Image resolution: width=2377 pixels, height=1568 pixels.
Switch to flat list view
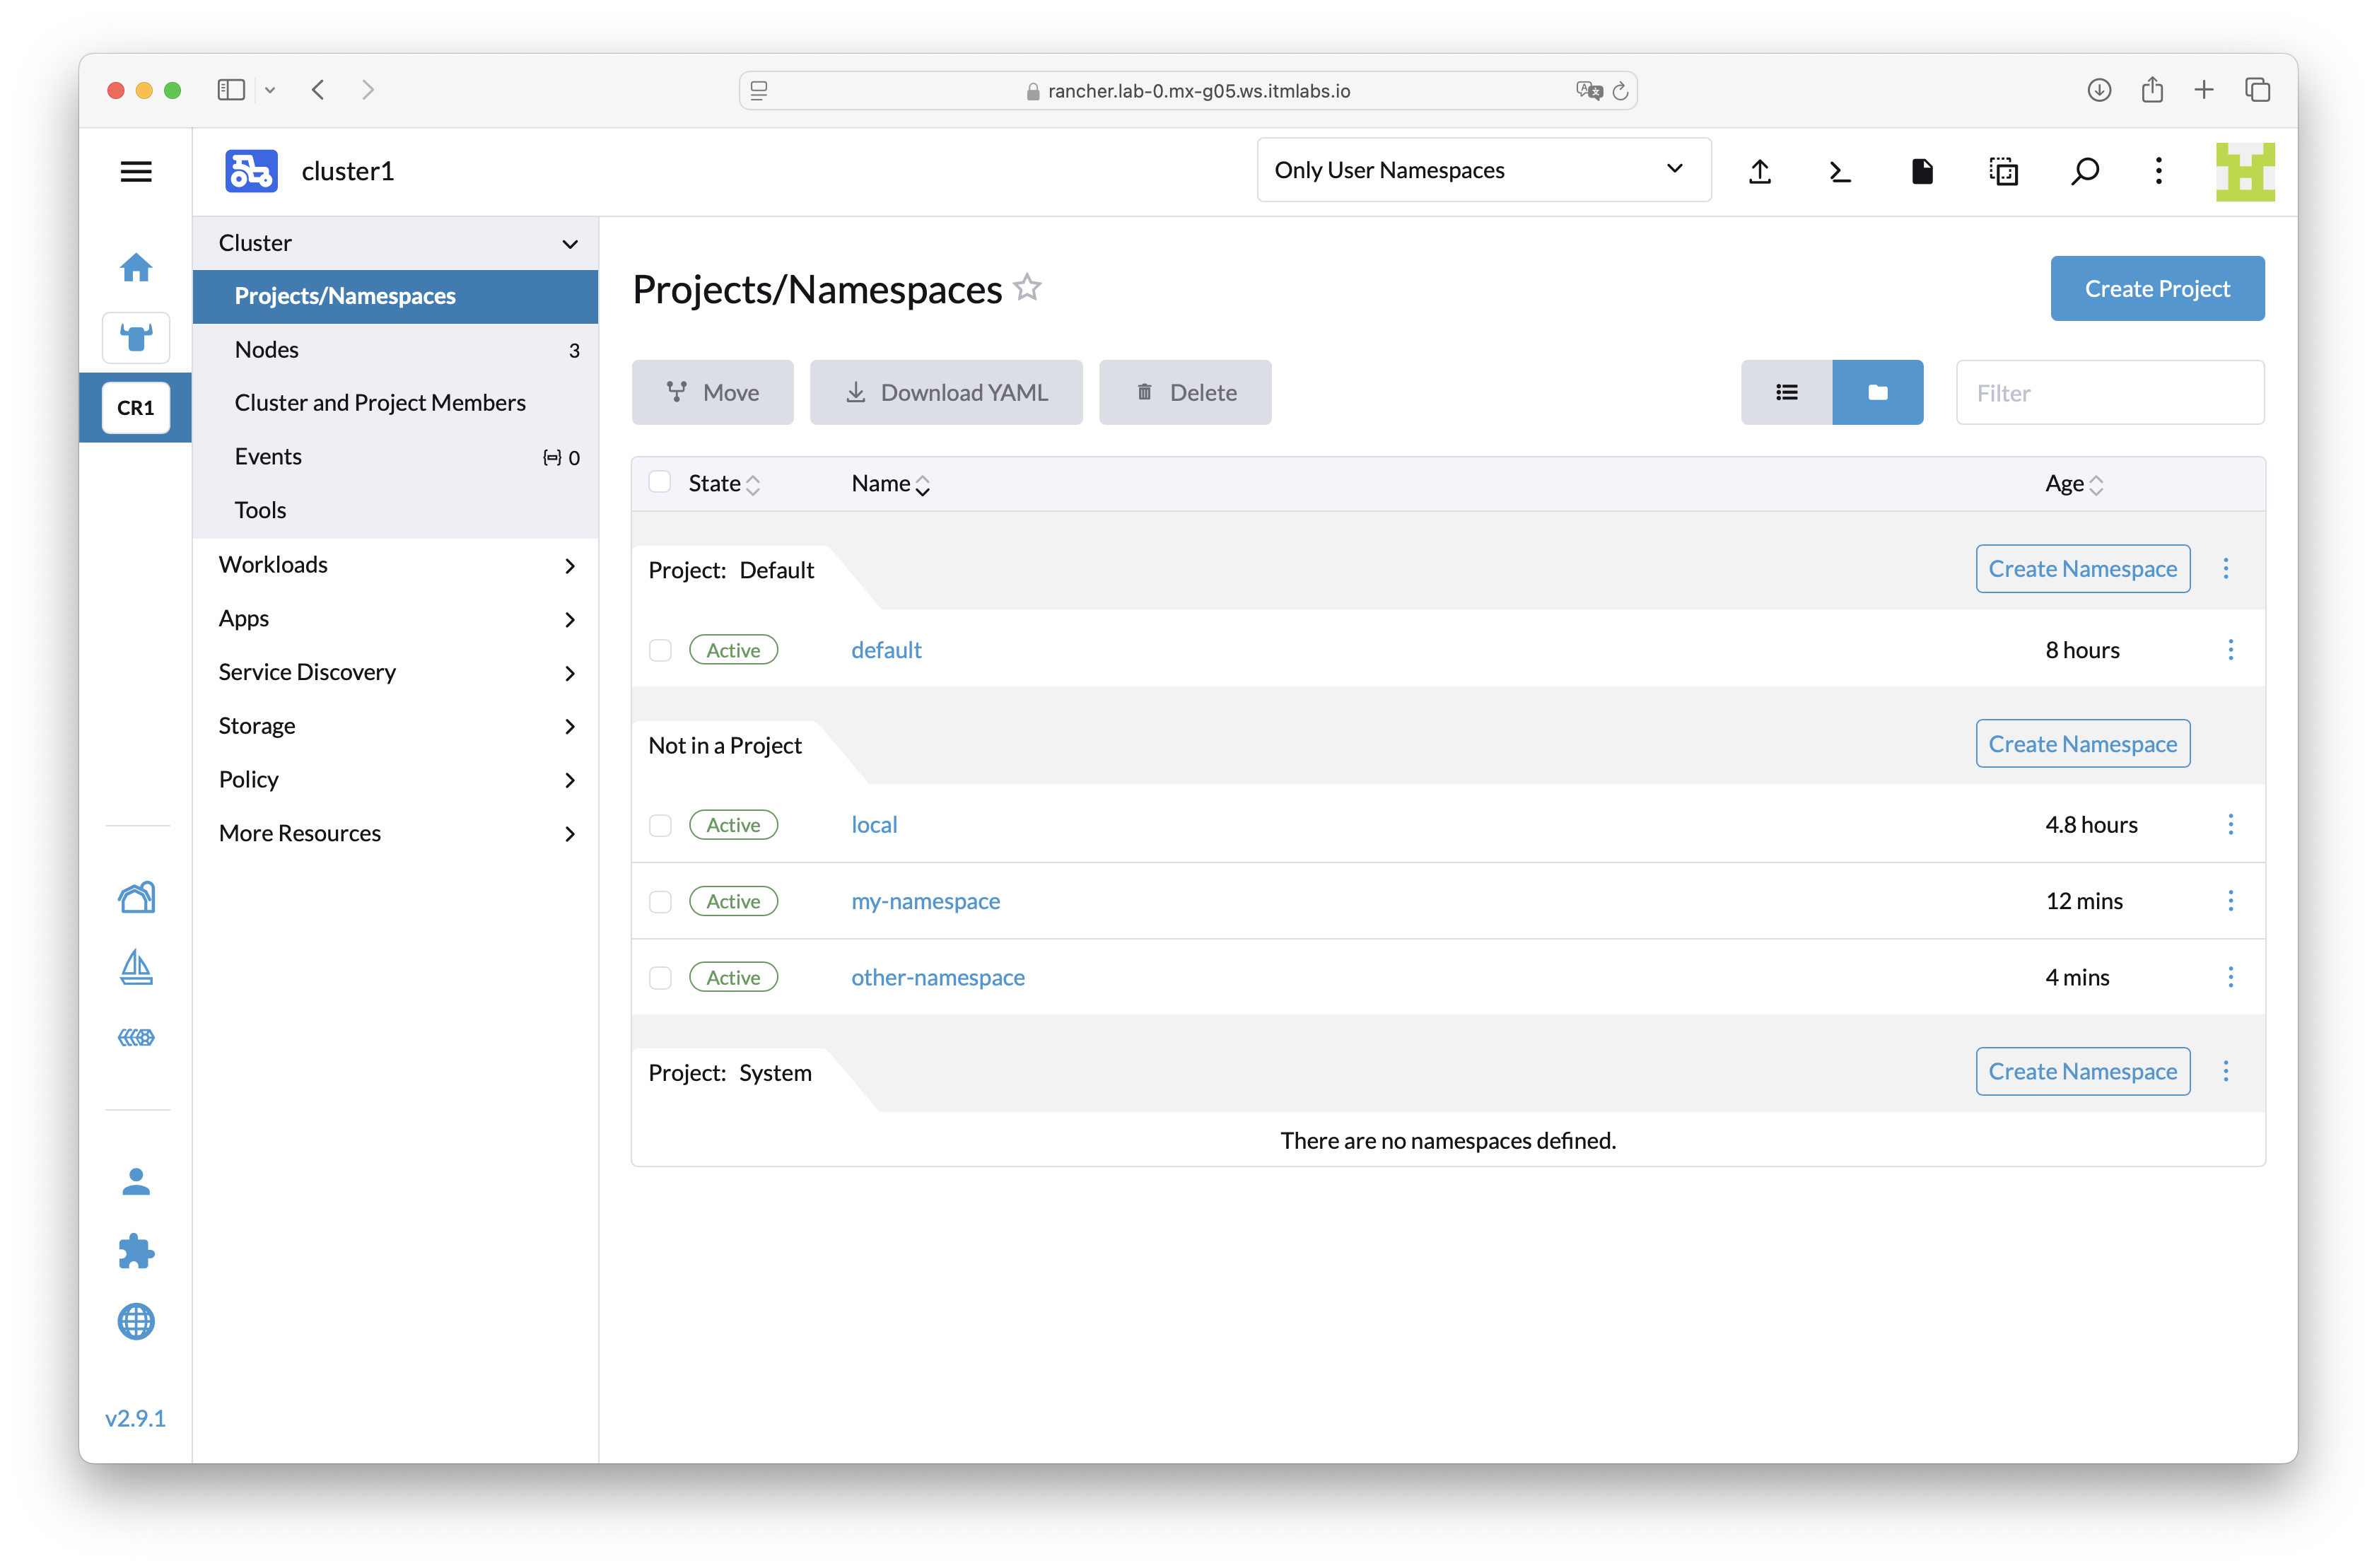pos(1786,392)
